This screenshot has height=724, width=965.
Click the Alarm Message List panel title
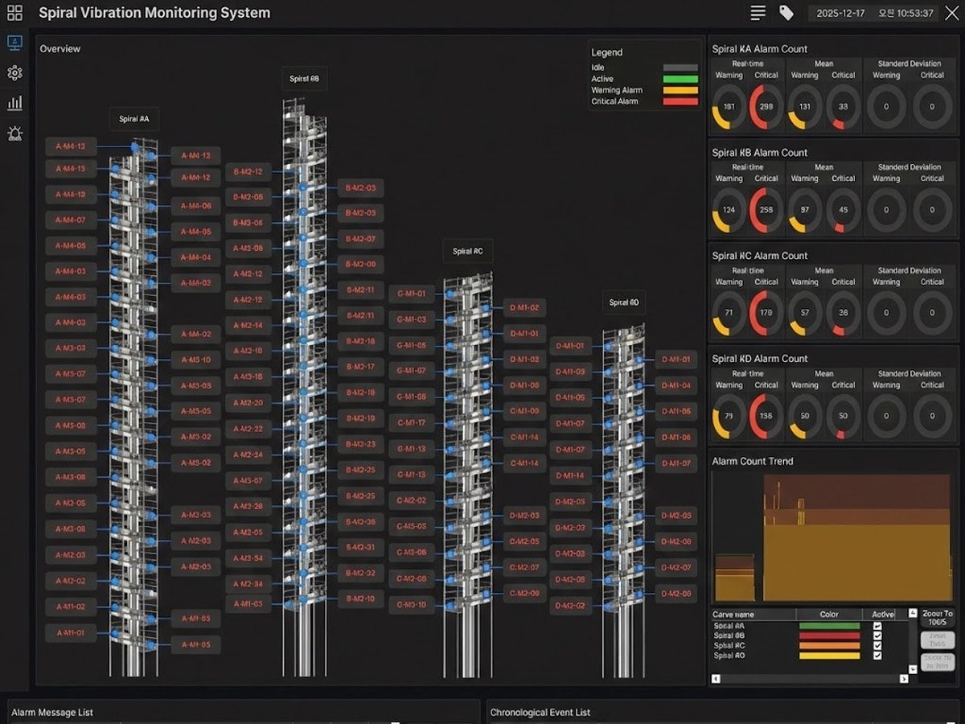pyautogui.click(x=52, y=713)
